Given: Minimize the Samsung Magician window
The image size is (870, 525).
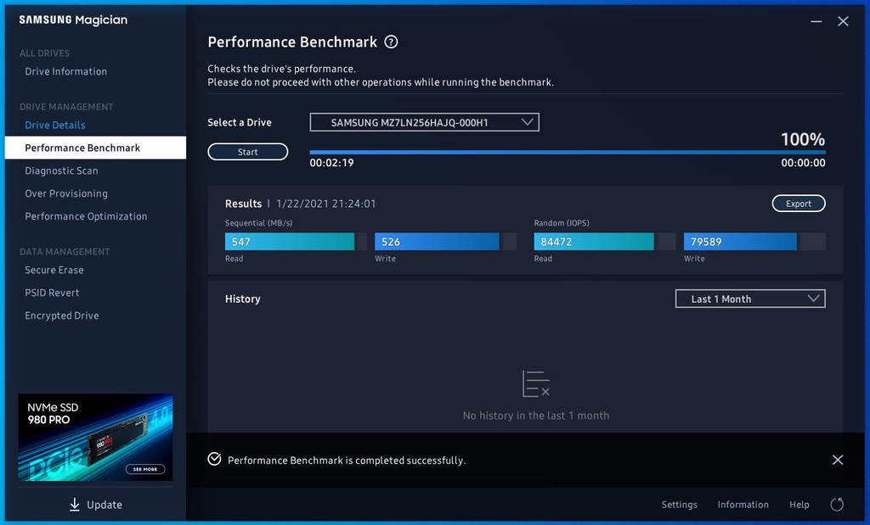Looking at the screenshot, I should click(x=816, y=21).
